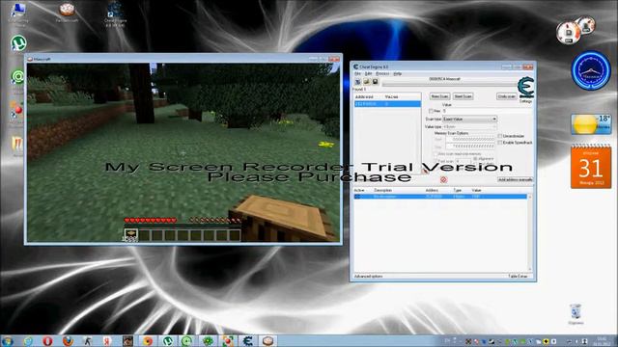Switch to Mail.ru Agent on the taskbar
618x347 pixels.
tap(187, 340)
